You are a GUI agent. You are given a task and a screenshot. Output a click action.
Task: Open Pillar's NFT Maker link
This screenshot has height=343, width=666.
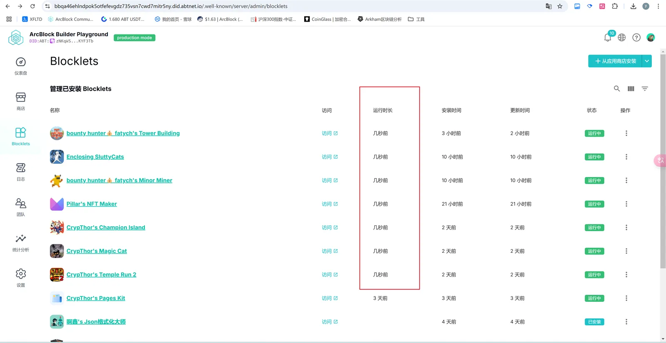coord(92,204)
